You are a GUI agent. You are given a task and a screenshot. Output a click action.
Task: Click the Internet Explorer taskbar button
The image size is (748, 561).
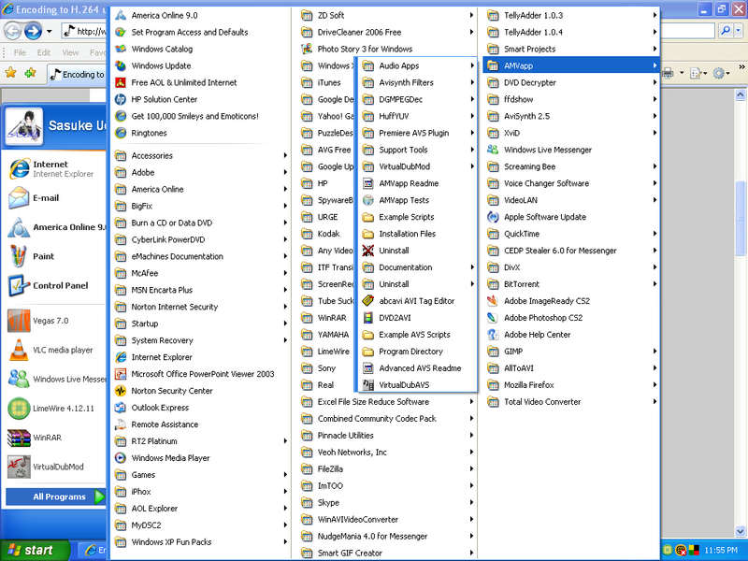pos(92,550)
